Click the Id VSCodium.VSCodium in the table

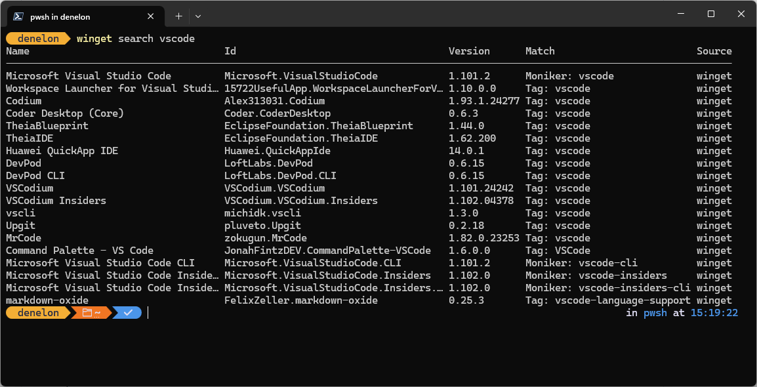(x=274, y=188)
